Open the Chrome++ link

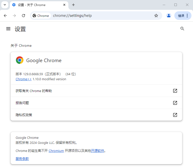coord(23,79)
